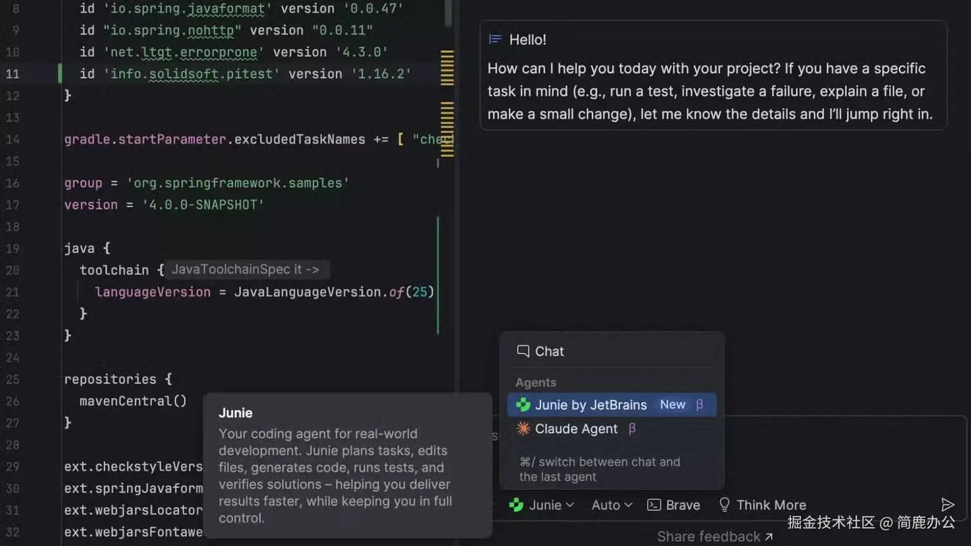Click line number 11 in the gutter
This screenshot has height=546, width=971.
point(13,74)
